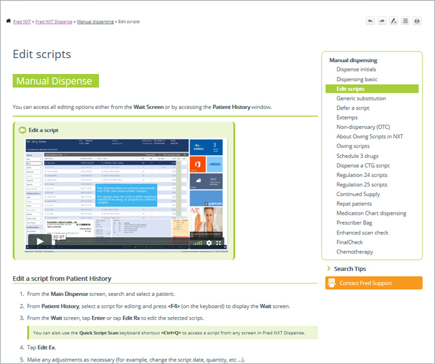The image size is (435, 364).
Task: Open the Manual dispensing breadcrumb link
Action: point(95,22)
